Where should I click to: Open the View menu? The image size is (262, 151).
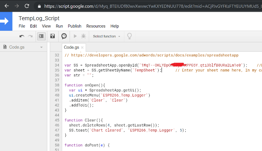pos(46,26)
